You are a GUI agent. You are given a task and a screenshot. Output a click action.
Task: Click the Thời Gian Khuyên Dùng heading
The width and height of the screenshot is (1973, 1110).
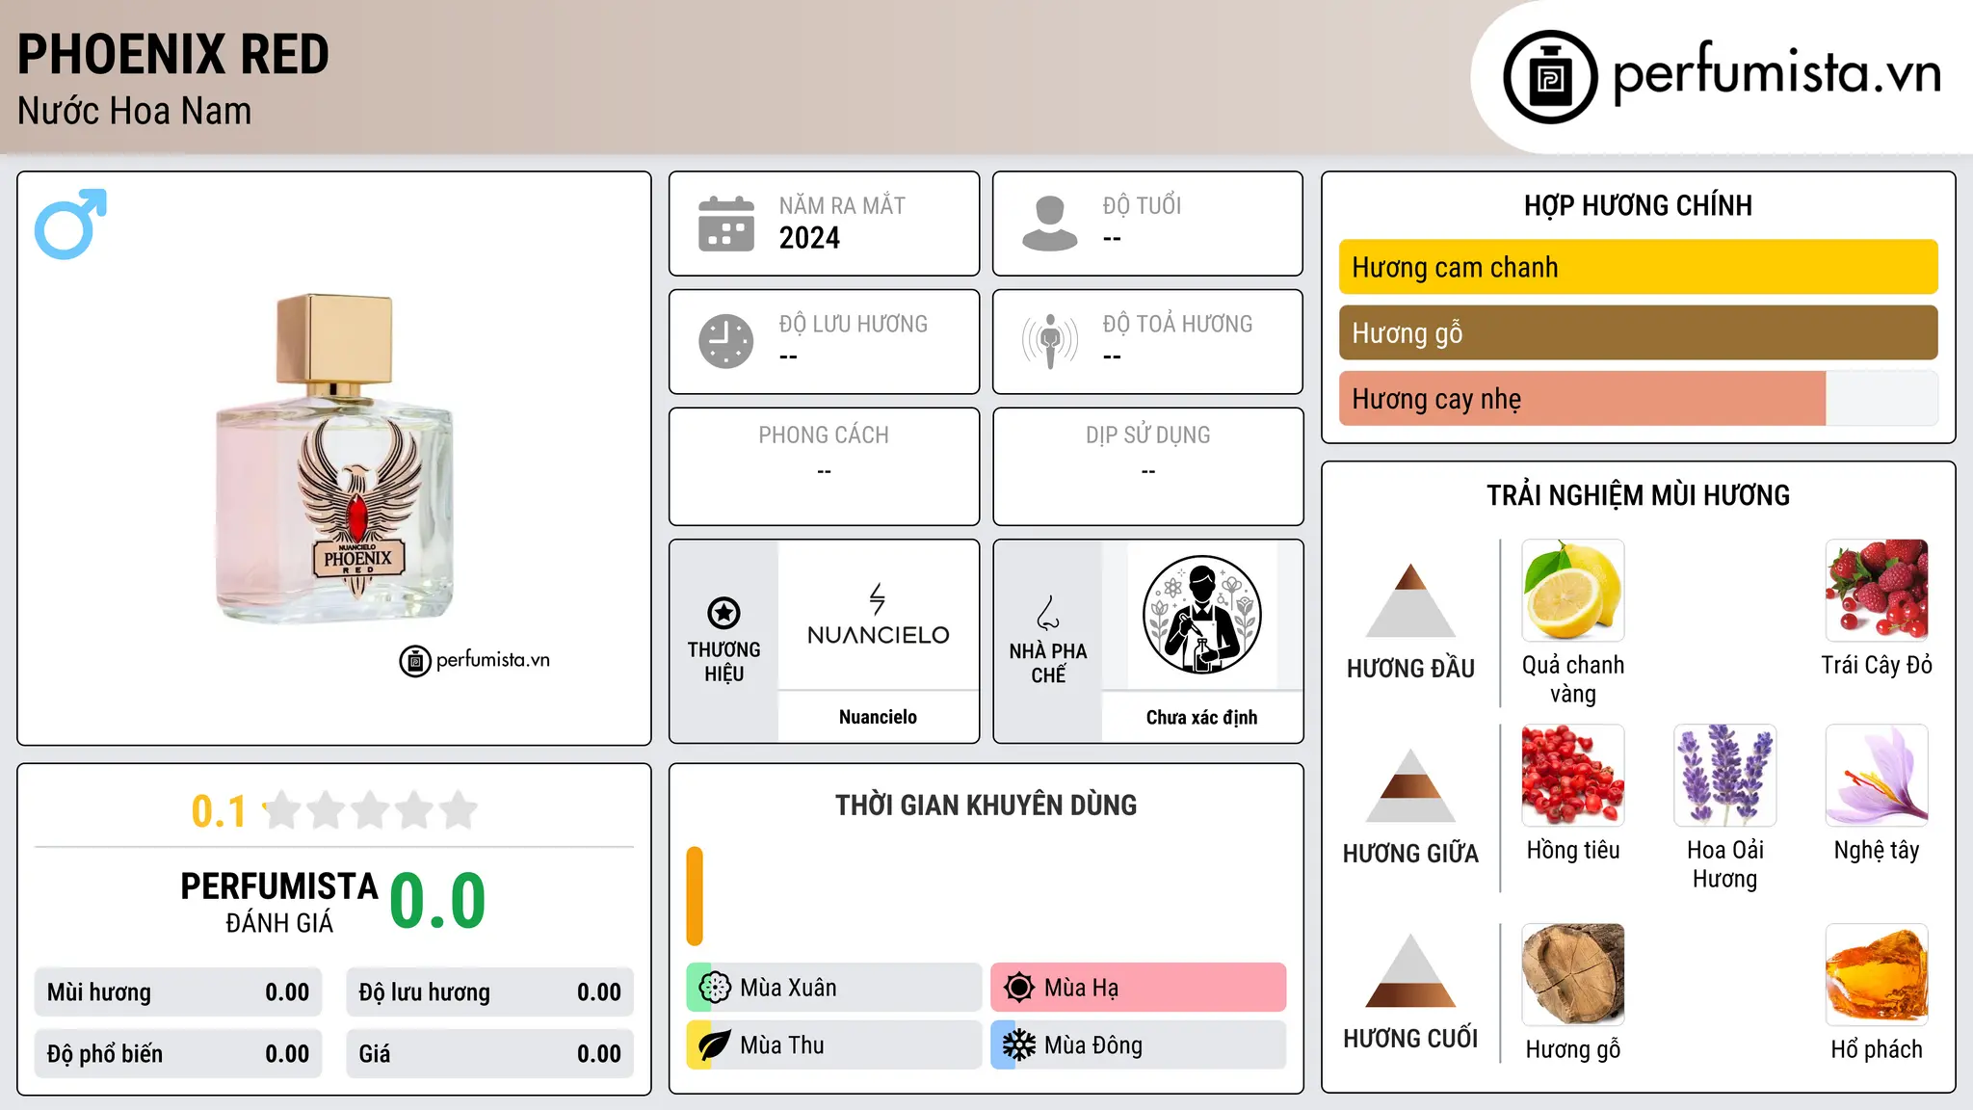986,805
